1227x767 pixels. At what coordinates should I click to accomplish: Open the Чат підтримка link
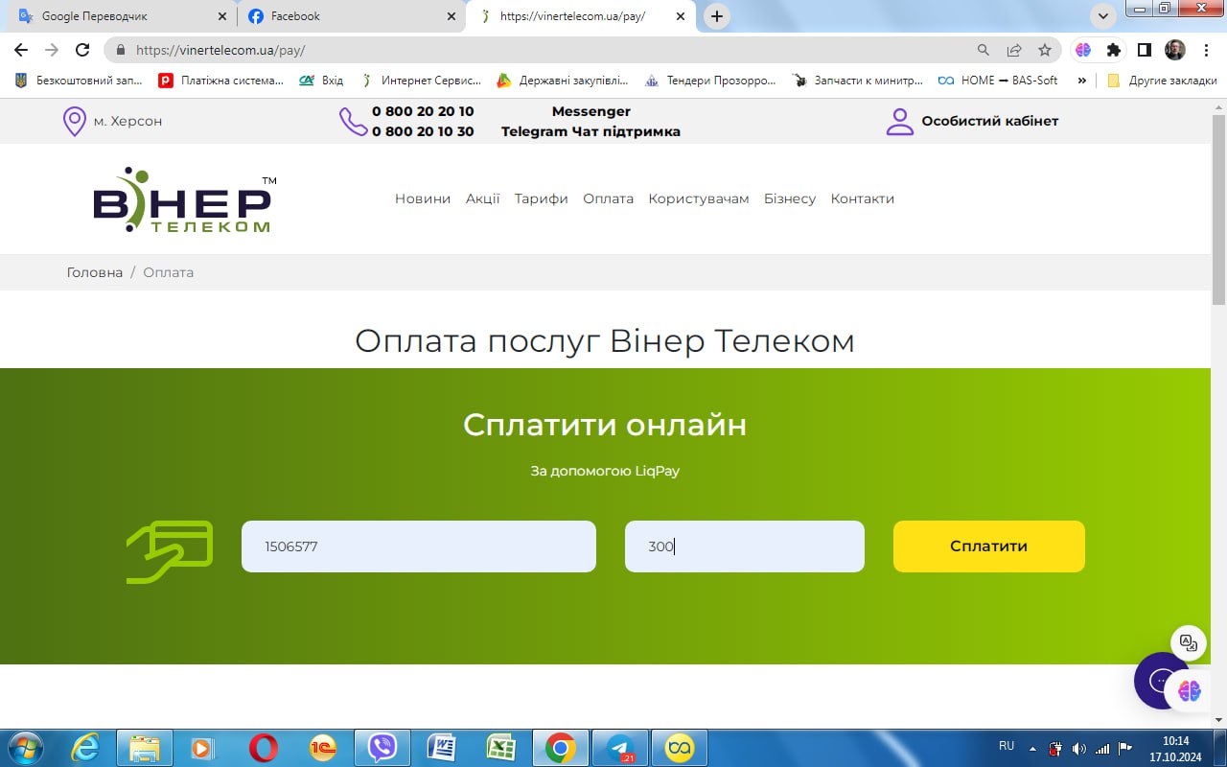pos(626,131)
